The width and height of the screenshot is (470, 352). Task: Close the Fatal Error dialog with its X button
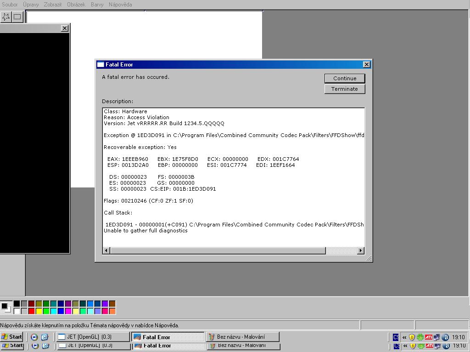[x=366, y=64]
